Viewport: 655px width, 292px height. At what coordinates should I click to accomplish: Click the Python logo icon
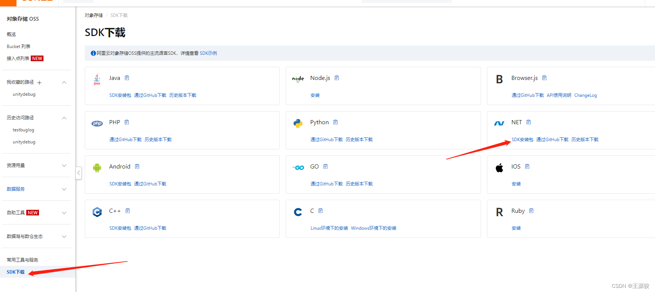298,123
